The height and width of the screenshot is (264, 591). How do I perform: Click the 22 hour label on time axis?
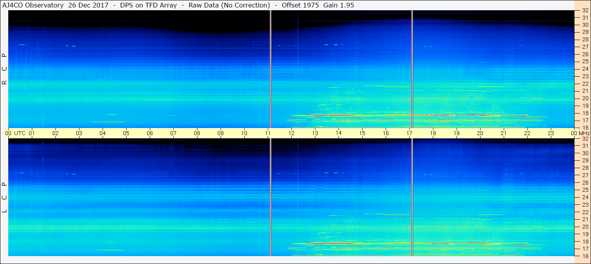click(527, 133)
